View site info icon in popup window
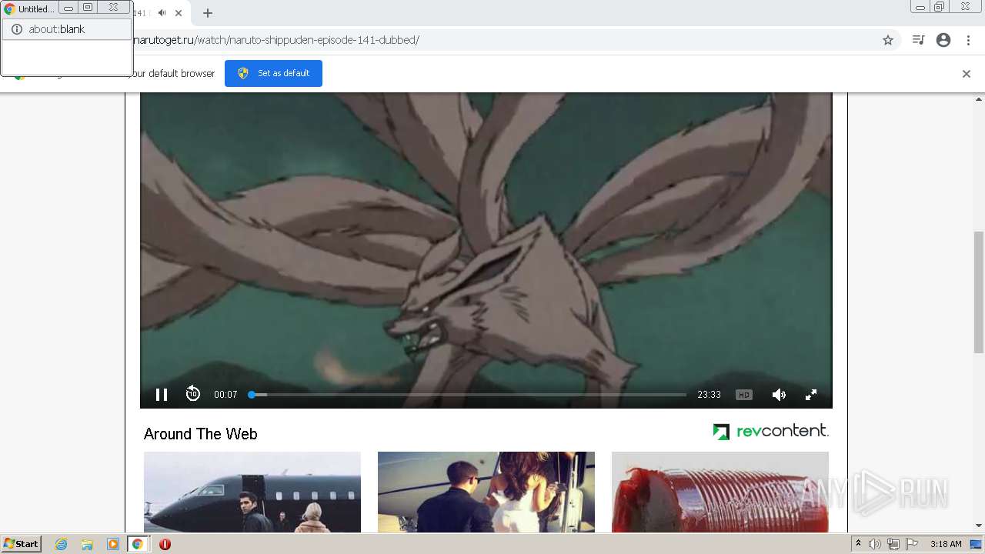985x554 pixels. (x=16, y=29)
